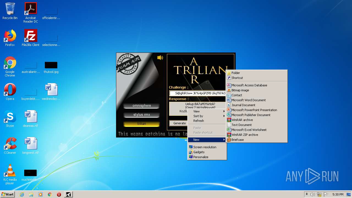The height and width of the screenshot is (198, 352).
Task: Select the muchintrod file icon
Action: coord(31,175)
